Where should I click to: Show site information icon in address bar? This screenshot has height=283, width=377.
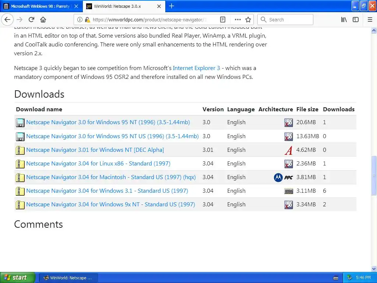(x=80, y=20)
